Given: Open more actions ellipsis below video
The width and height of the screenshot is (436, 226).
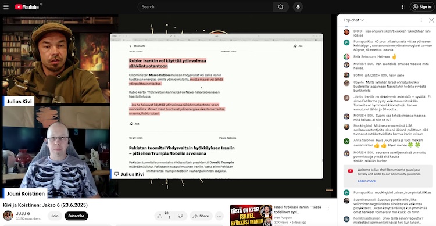Looking at the screenshot, I should [219, 216].
